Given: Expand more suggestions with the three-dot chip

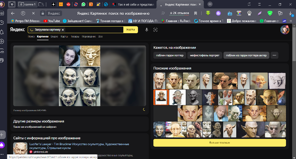Looking at the screenshot, I should (274, 56).
